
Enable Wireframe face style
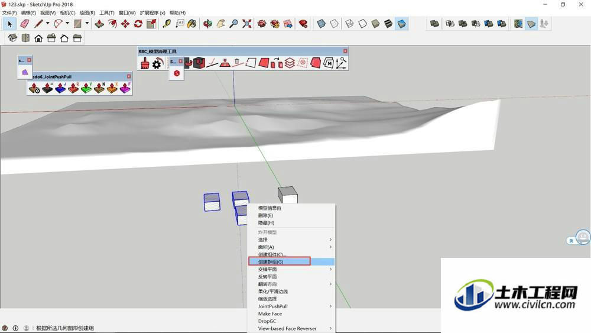349,24
